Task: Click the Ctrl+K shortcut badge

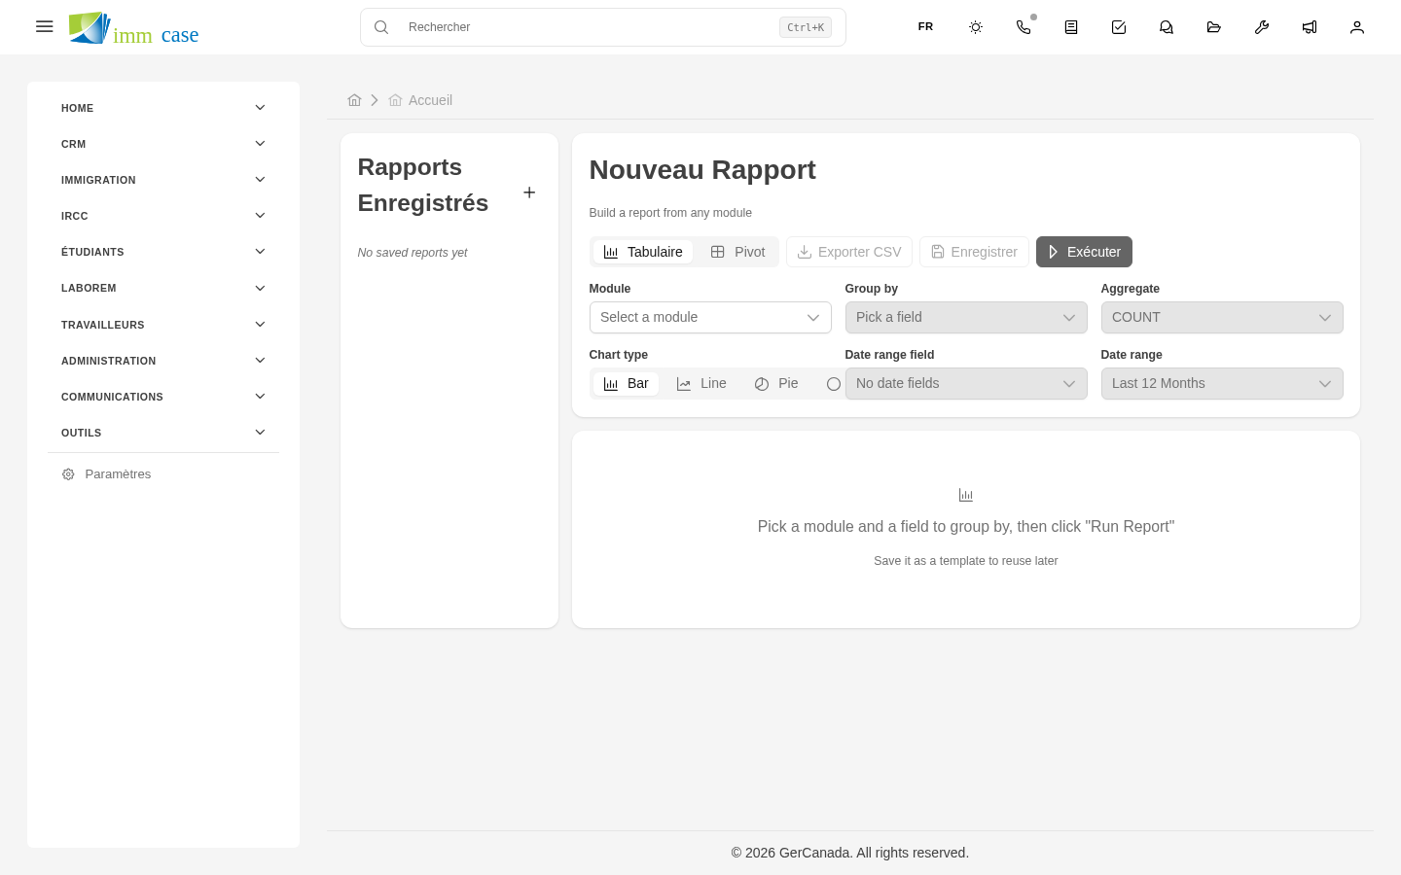Action: (806, 27)
